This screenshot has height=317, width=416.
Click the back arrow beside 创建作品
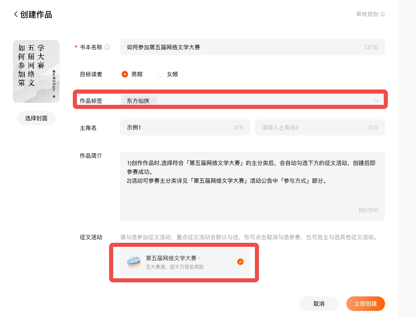tap(16, 15)
